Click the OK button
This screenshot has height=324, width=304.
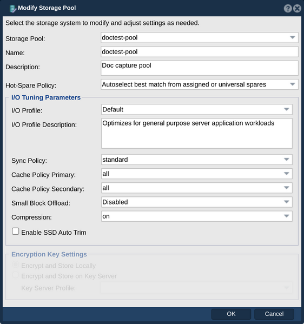point(231,314)
